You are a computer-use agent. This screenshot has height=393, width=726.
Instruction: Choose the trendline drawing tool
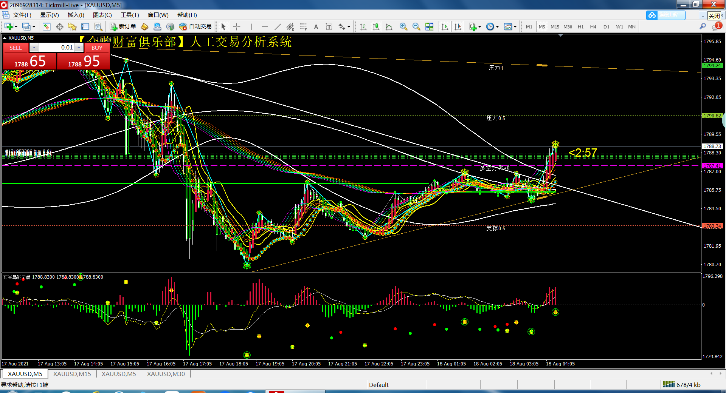pyautogui.click(x=278, y=26)
